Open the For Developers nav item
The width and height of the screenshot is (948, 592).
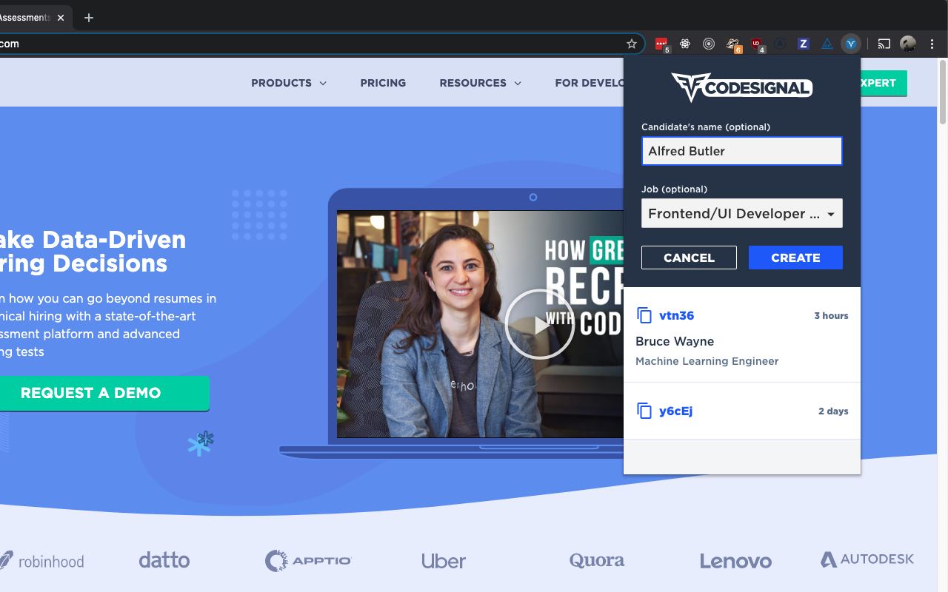pos(590,83)
